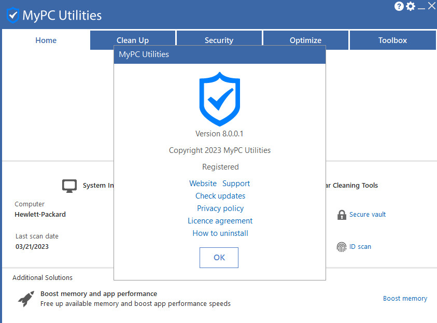437x323 pixels.
Task: Click the ID scan fingerprint icon
Action: (342, 247)
